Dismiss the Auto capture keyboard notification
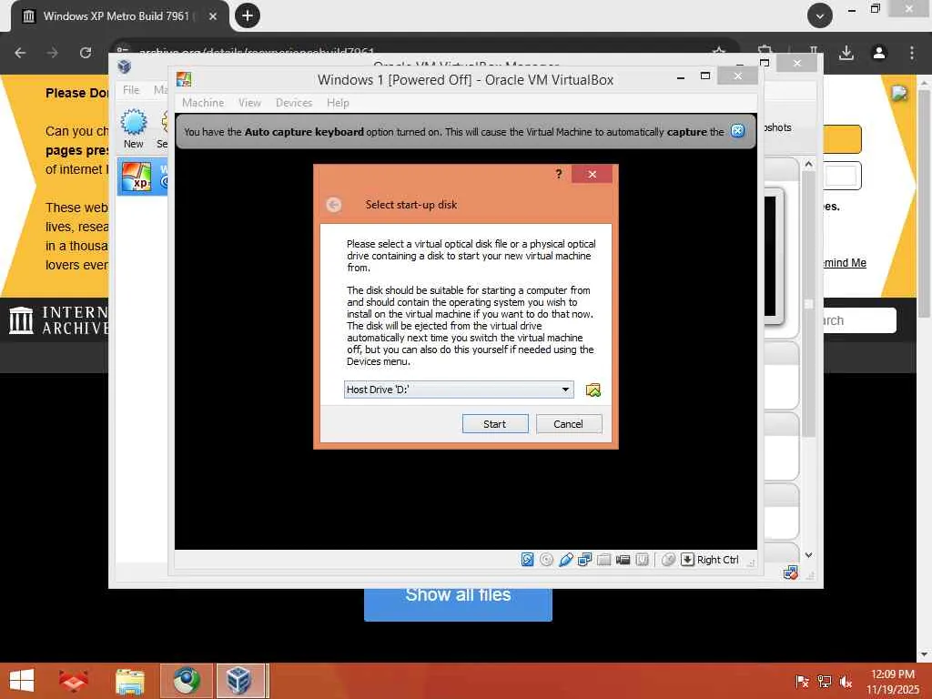Image resolution: width=932 pixels, height=699 pixels. coord(737,131)
